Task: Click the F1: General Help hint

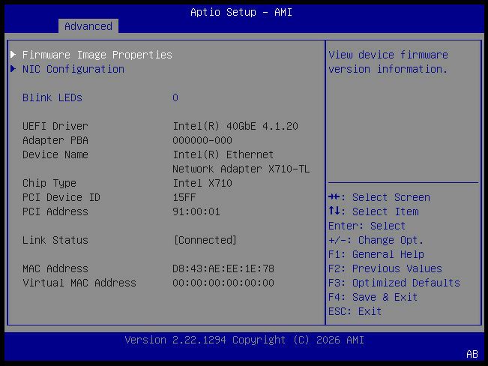Action: (376, 254)
